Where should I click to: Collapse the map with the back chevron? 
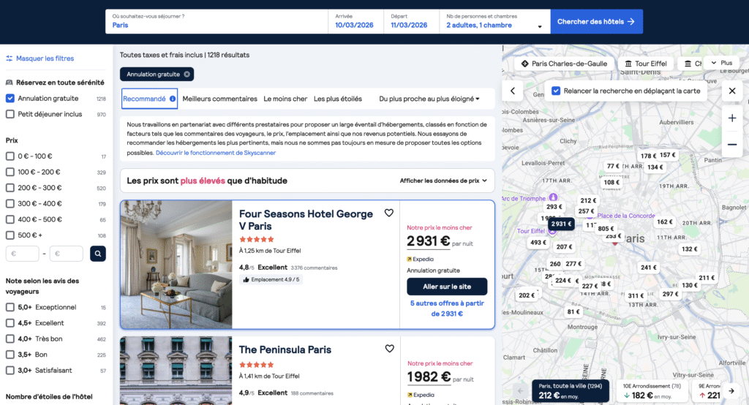(x=513, y=91)
